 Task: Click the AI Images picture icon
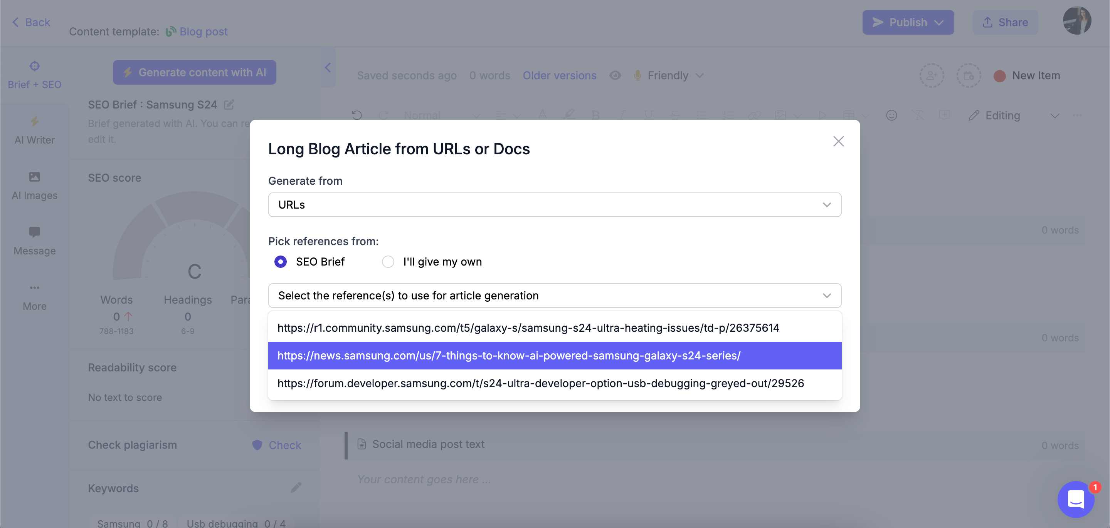[x=34, y=176]
